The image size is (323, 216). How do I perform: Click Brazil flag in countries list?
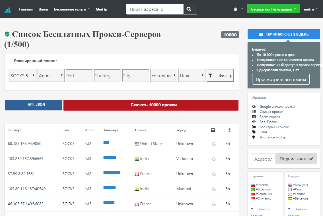[x=253, y=190]
